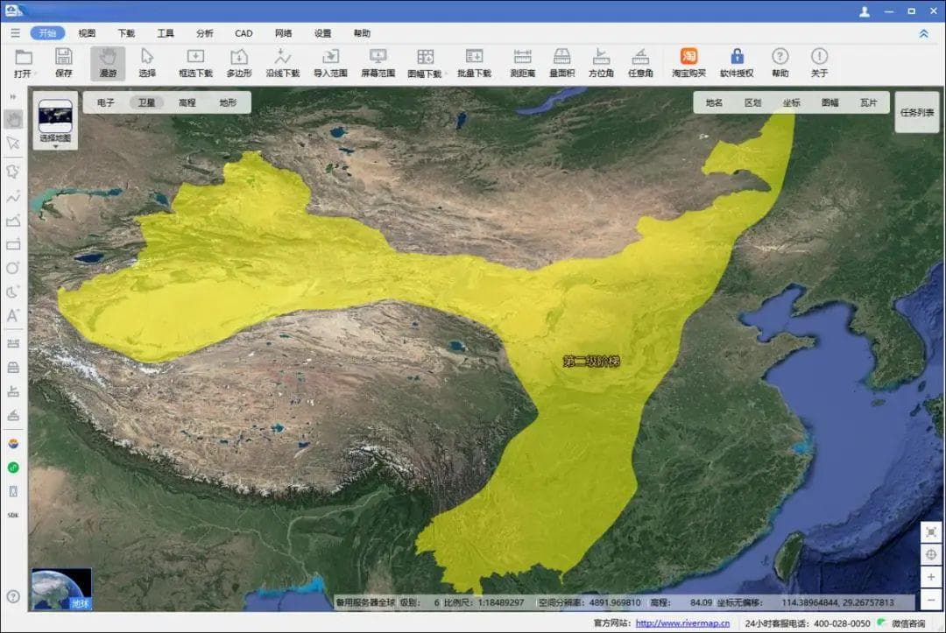Open the 任务列表 task list panel
The height and width of the screenshot is (633, 946).
pyautogui.click(x=917, y=113)
